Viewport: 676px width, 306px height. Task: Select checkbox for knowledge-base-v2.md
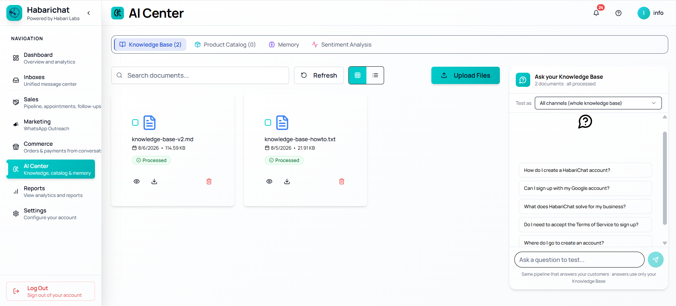pos(135,122)
